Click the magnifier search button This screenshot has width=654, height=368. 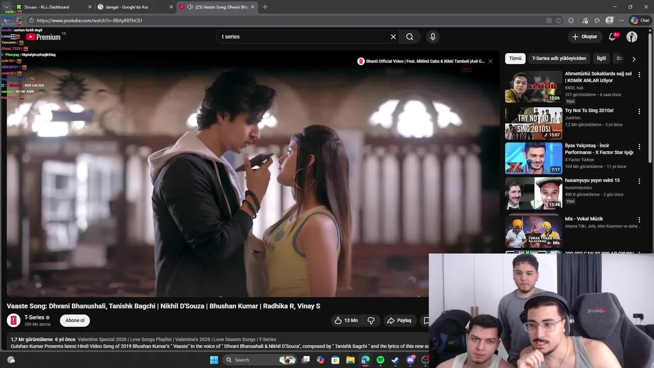click(x=410, y=37)
